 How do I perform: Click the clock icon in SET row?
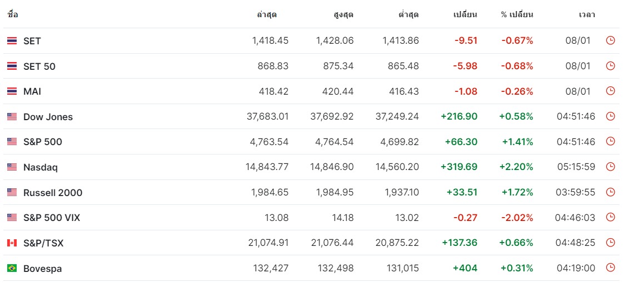click(x=610, y=40)
